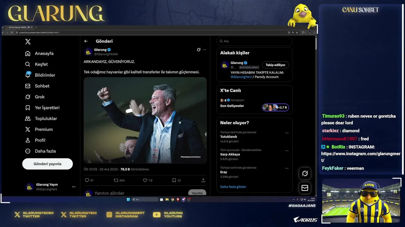Open options dots for Tutuklandı trend
Screen dimensions: 405x227
pyautogui.click(x=287, y=133)
